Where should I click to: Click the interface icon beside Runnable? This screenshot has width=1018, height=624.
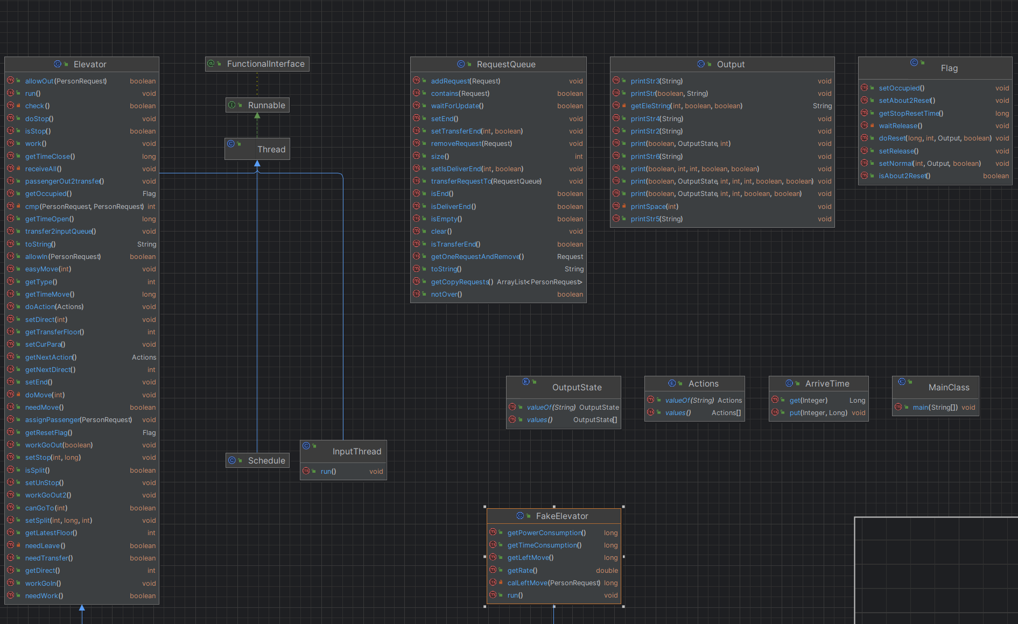(232, 105)
